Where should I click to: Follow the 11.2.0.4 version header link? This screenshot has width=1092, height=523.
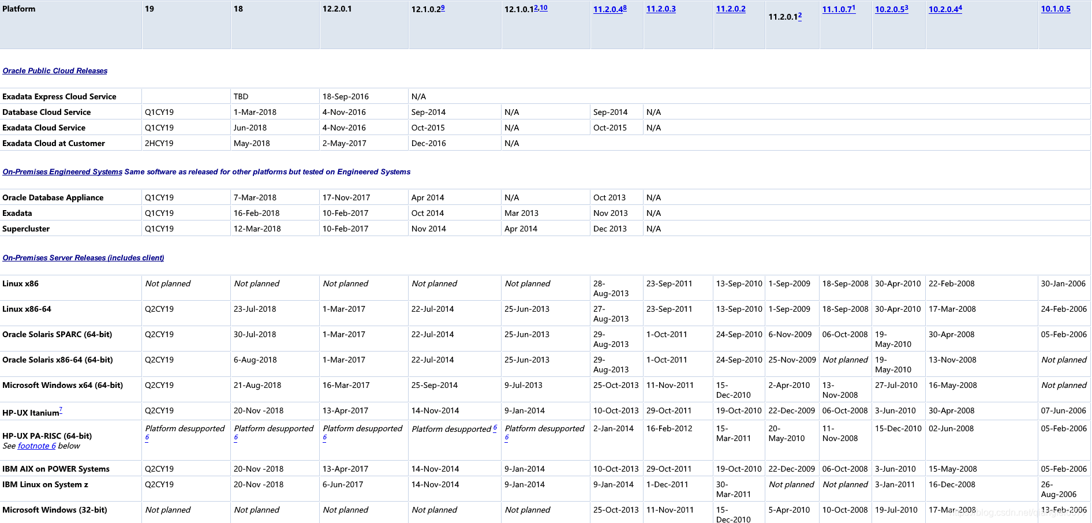coord(608,9)
